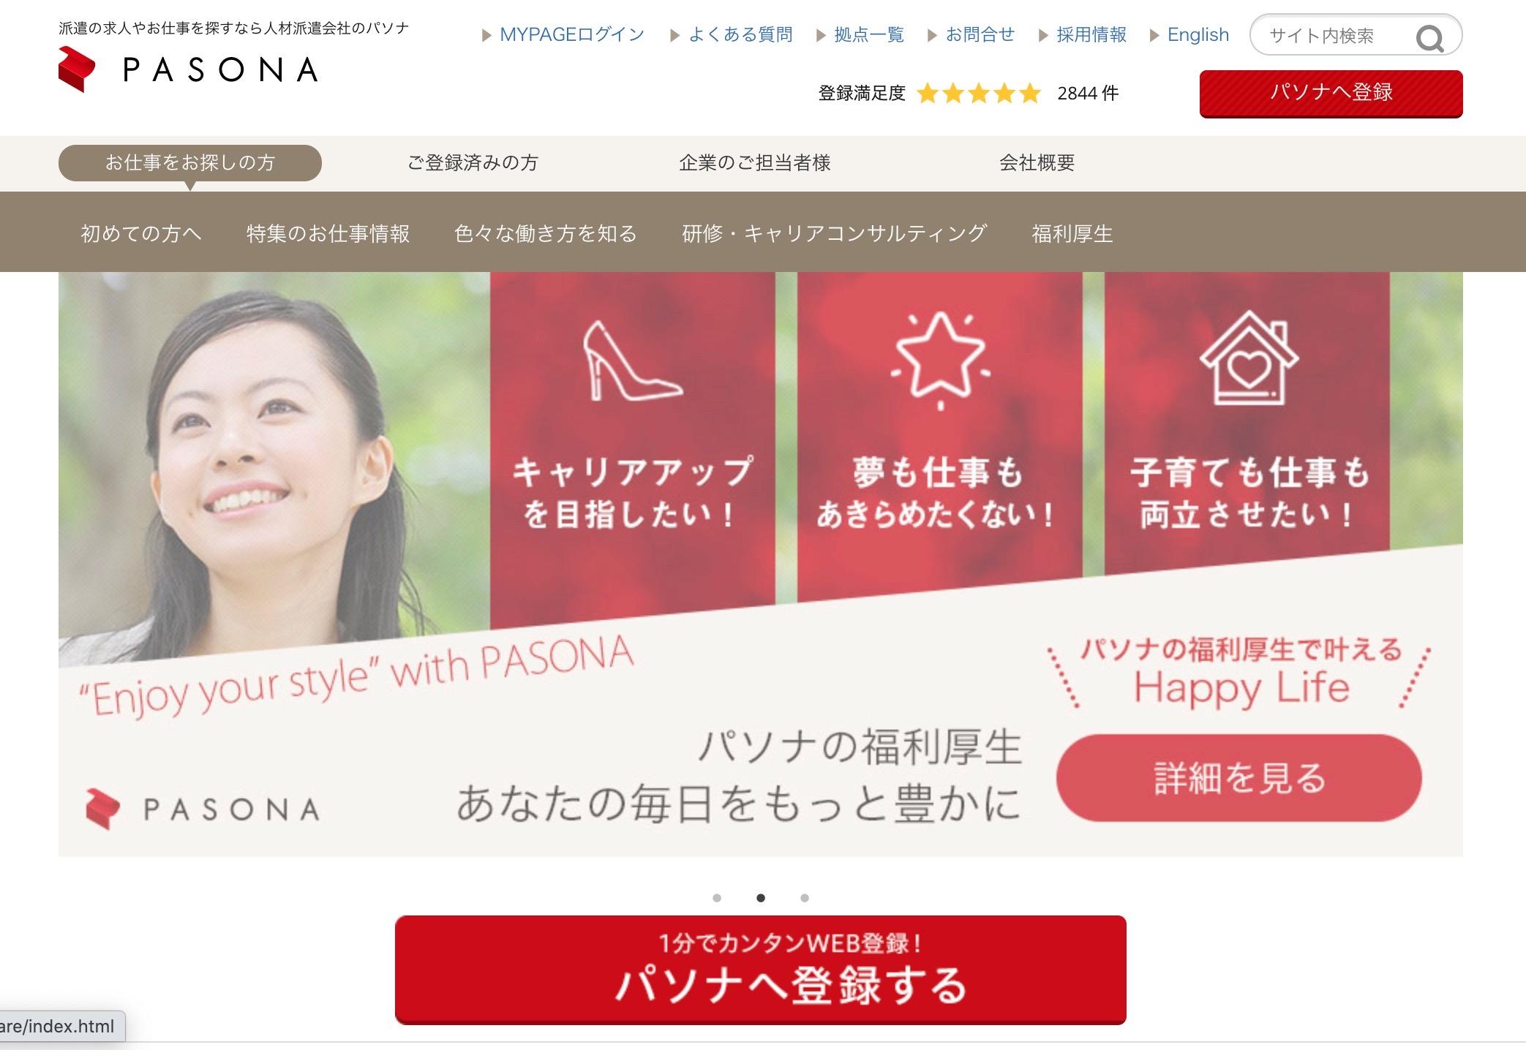Click the star icon on the banner
1526x1050 pixels.
point(940,358)
